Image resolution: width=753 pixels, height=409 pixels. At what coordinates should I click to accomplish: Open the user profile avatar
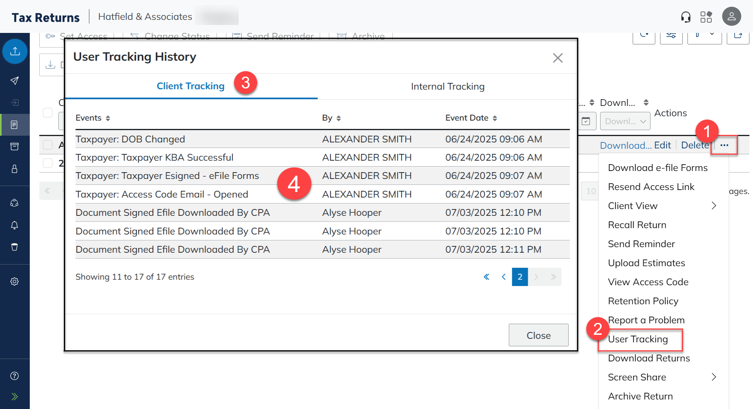coord(731,17)
